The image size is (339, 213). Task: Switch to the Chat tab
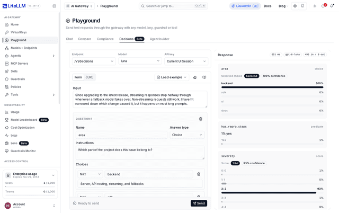tap(69, 39)
